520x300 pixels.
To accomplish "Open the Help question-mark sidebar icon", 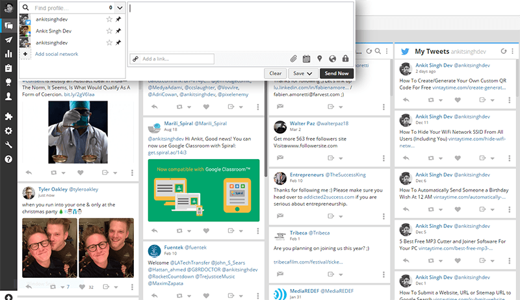I will (x=8, y=159).
